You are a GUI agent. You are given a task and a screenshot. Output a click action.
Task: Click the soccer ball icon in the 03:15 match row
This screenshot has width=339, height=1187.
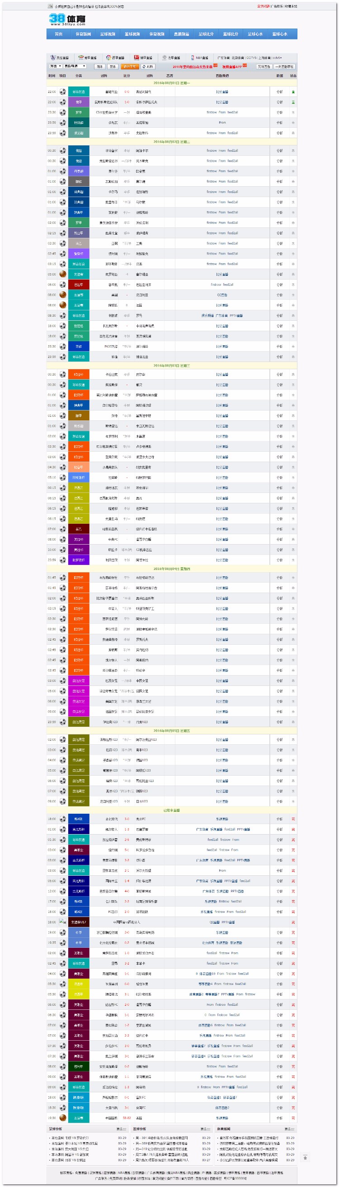tap(62, 264)
